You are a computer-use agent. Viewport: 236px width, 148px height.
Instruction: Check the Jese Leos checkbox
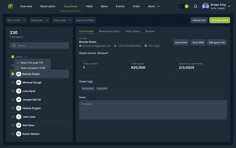(13, 117)
